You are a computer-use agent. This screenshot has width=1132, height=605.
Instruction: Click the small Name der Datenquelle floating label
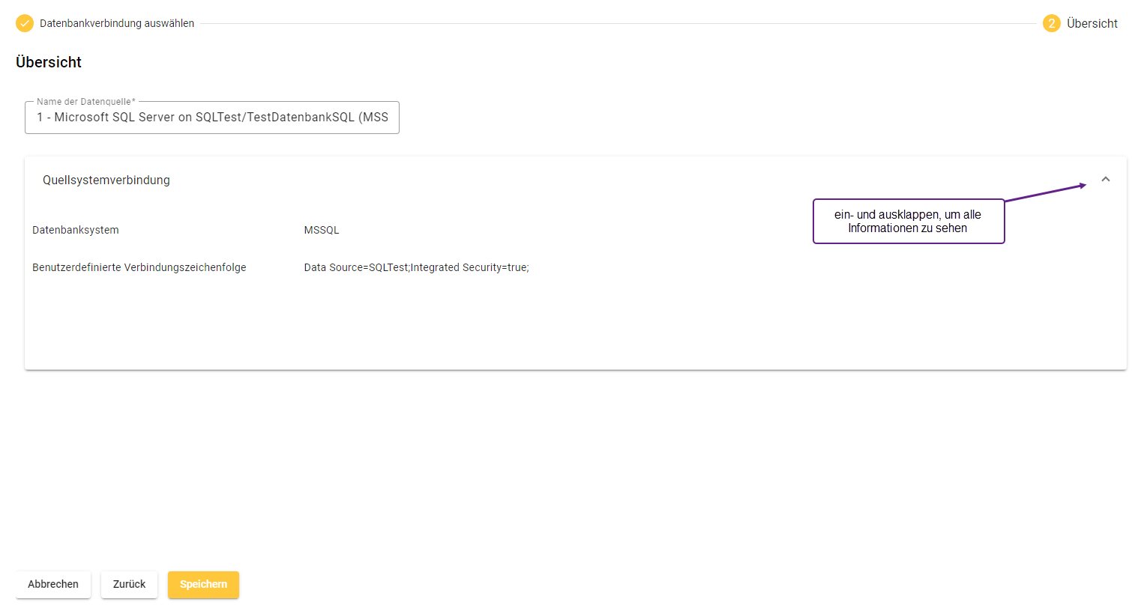85,101
